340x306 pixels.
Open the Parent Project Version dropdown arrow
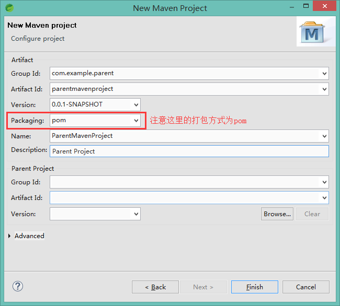point(136,214)
